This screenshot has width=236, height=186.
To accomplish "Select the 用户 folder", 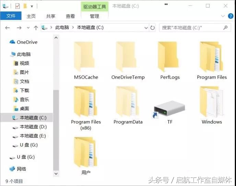I will pyautogui.click(x=86, y=156).
